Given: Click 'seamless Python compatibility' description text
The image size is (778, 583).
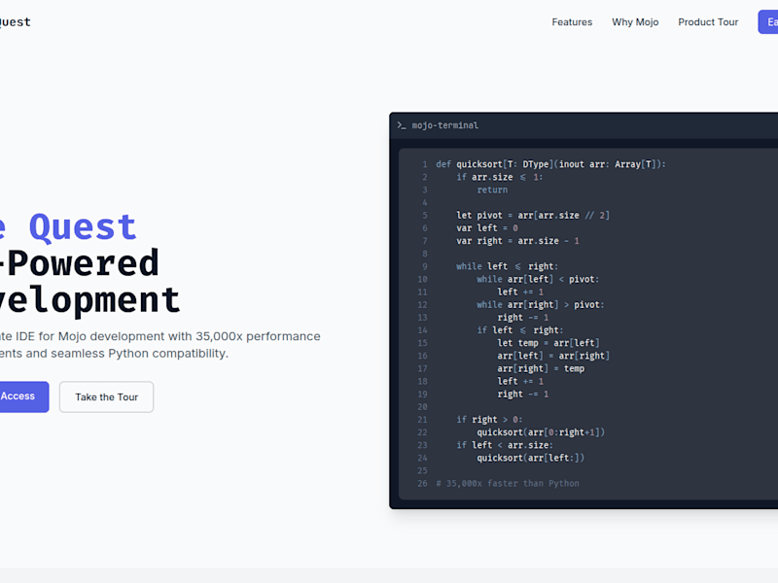Looking at the screenshot, I should (x=139, y=354).
